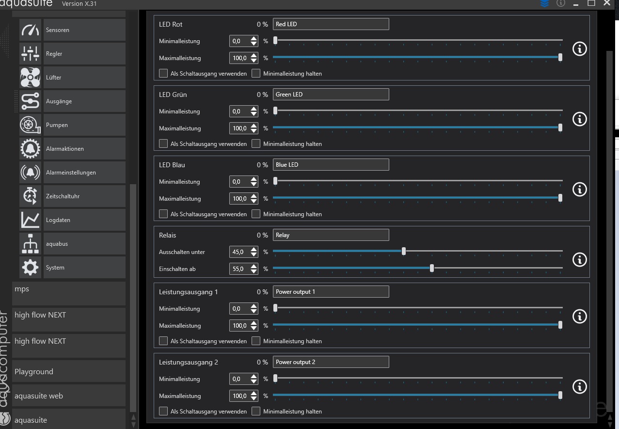Toggle 'Als Schaltausgang verwenden' for Leistungsausgang 2
This screenshot has width=619, height=429.
163,412
